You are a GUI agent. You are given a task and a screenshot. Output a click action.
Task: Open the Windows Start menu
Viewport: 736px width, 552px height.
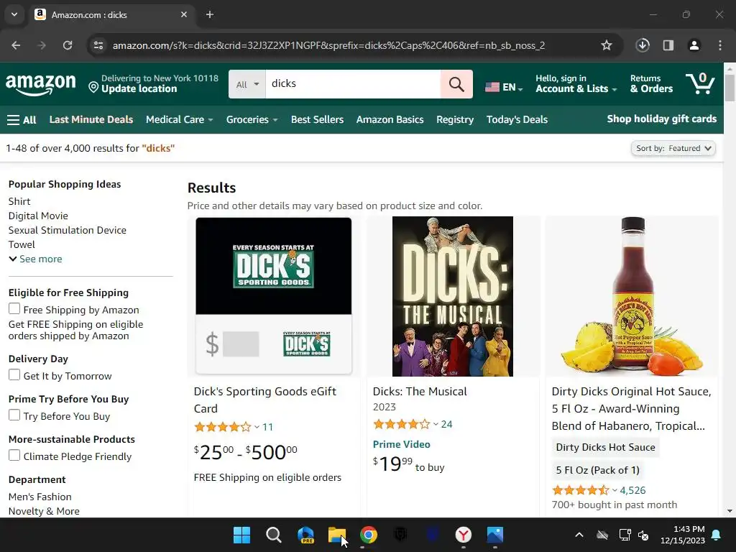click(x=242, y=535)
